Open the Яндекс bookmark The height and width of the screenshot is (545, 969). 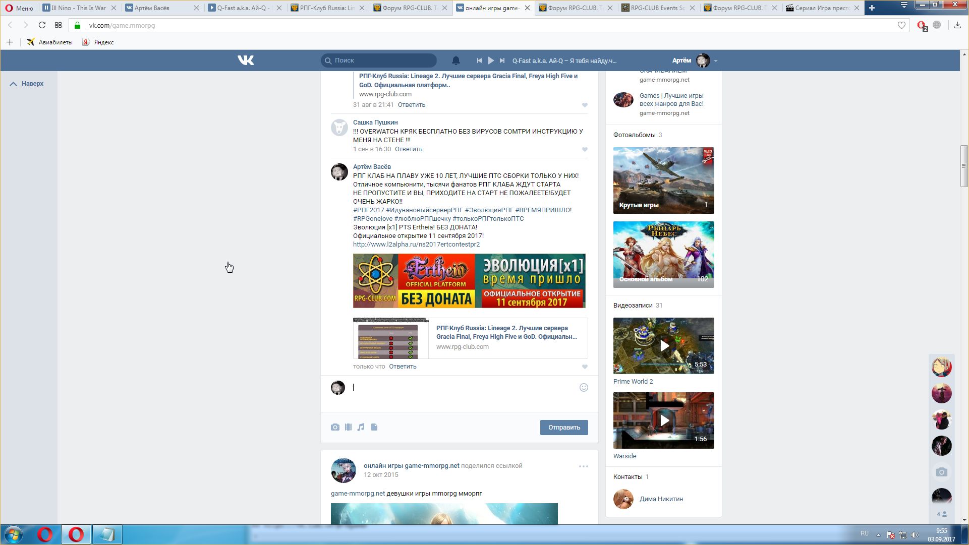click(x=98, y=42)
